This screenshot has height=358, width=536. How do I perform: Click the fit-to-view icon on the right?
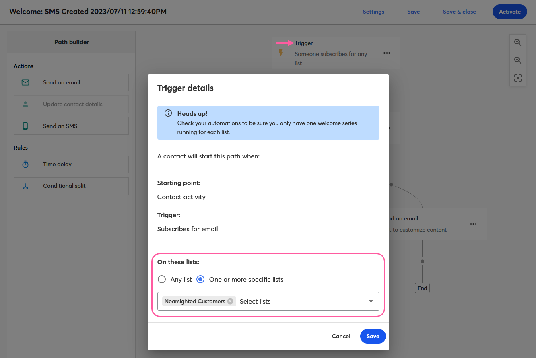click(518, 78)
